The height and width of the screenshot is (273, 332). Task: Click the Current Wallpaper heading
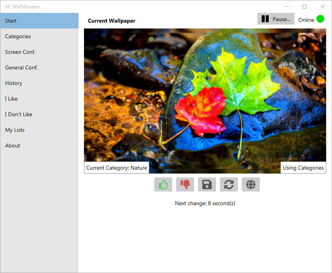point(112,21)
